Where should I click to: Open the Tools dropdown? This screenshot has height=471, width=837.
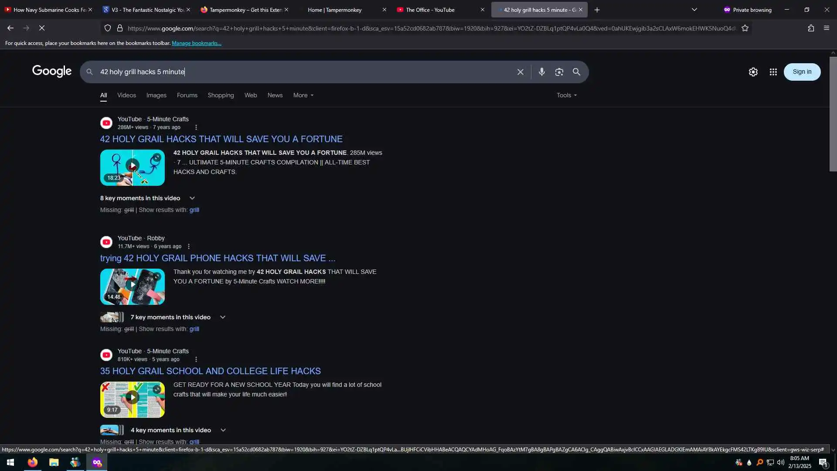566,95
